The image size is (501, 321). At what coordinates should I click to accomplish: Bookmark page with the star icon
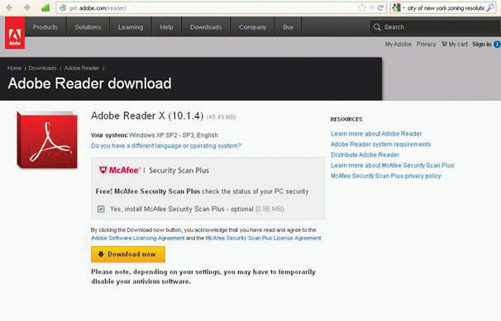[361, 8]
